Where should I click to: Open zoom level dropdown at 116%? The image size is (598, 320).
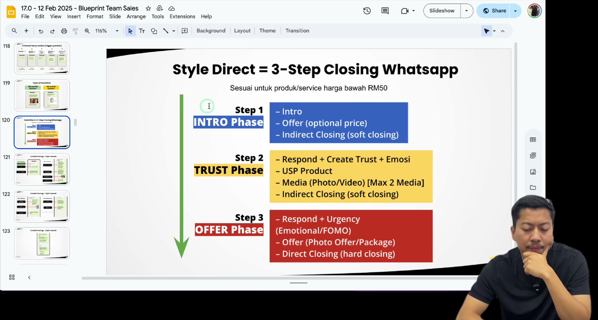coord(117,31)
